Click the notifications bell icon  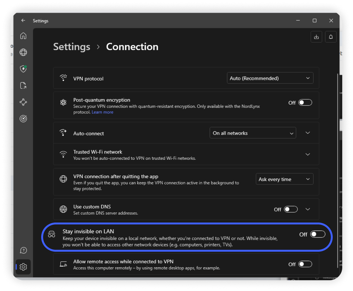pyautogui.click(x=331, y=37)
